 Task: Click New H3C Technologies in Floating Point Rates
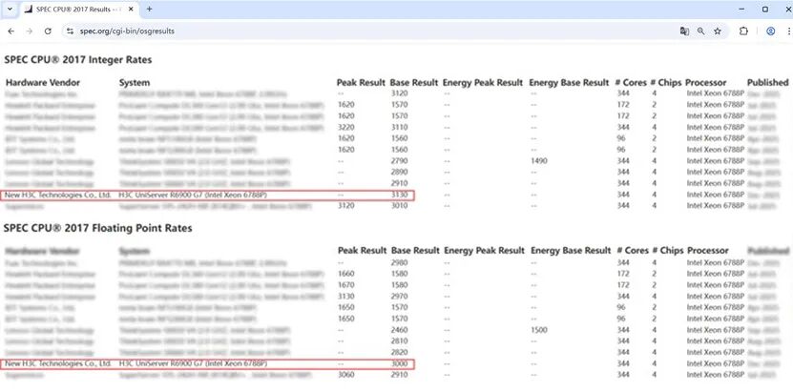point(58,364)
